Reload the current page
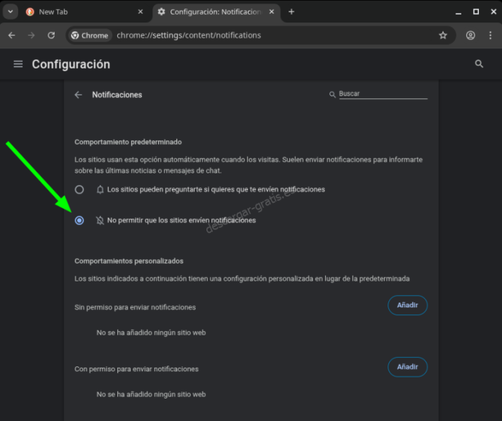The height and width of the screenshot is (421, 502). click(51, 35)
